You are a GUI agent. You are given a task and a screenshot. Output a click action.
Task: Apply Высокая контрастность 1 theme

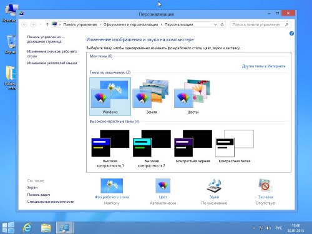(110, 149)
